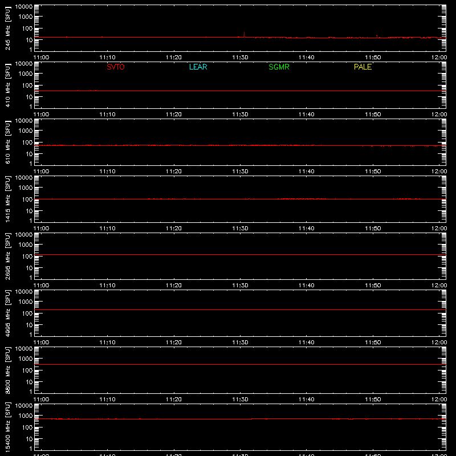
Task: Click the 245 MHz burst spike near 11:30
Action: 244,34
